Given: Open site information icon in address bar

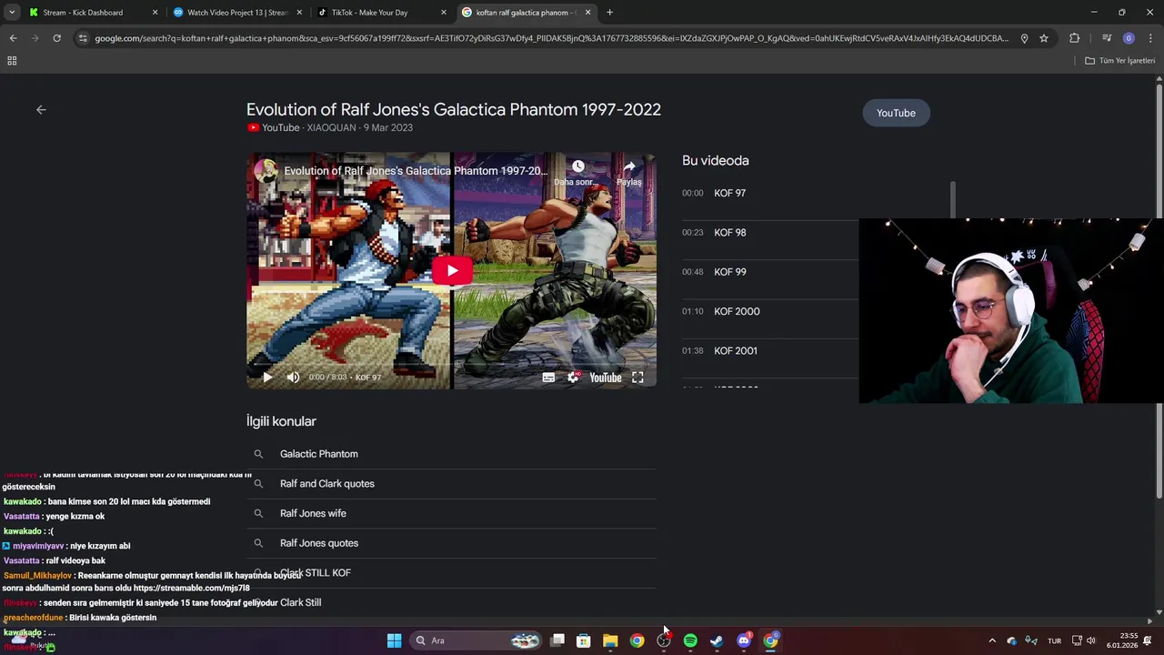Looking at the screenshot, I should coord(83,38).
